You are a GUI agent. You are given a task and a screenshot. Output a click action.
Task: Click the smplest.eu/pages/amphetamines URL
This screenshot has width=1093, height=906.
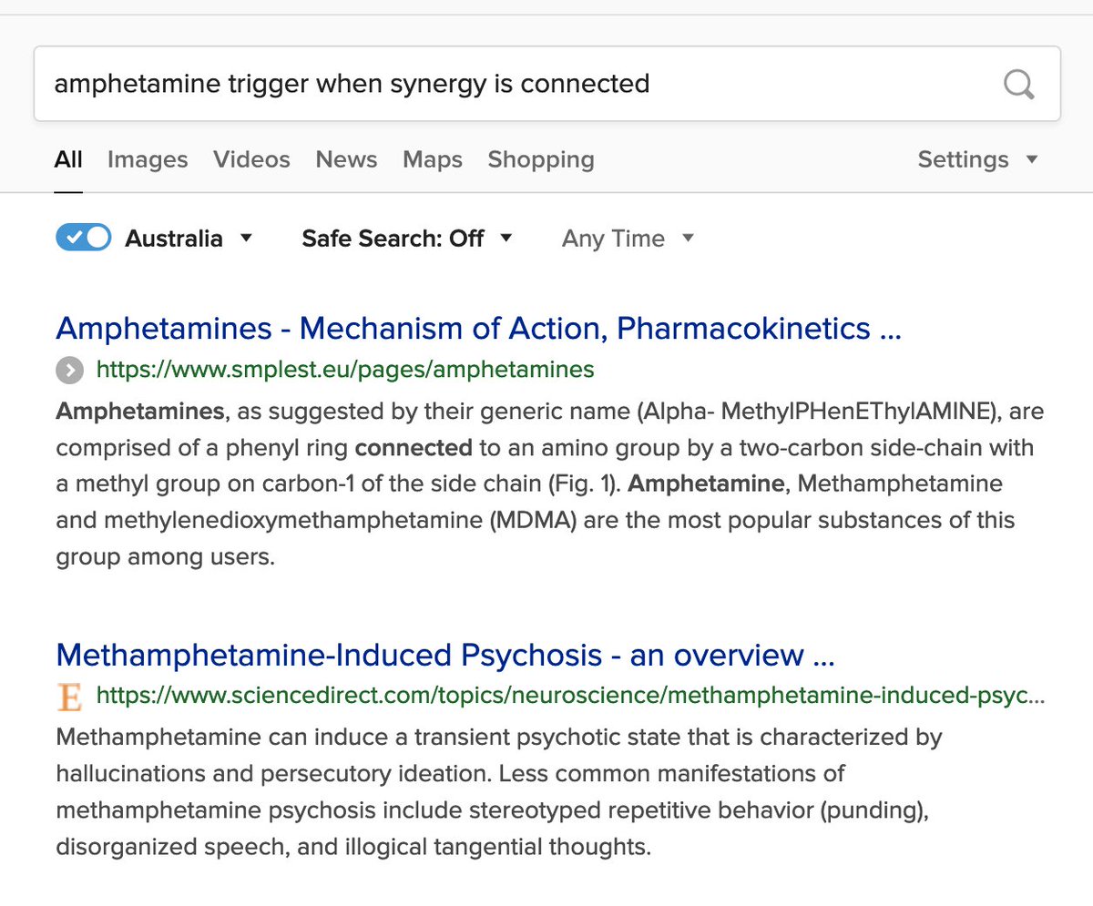pyautogui.click(x=345, y=370)
